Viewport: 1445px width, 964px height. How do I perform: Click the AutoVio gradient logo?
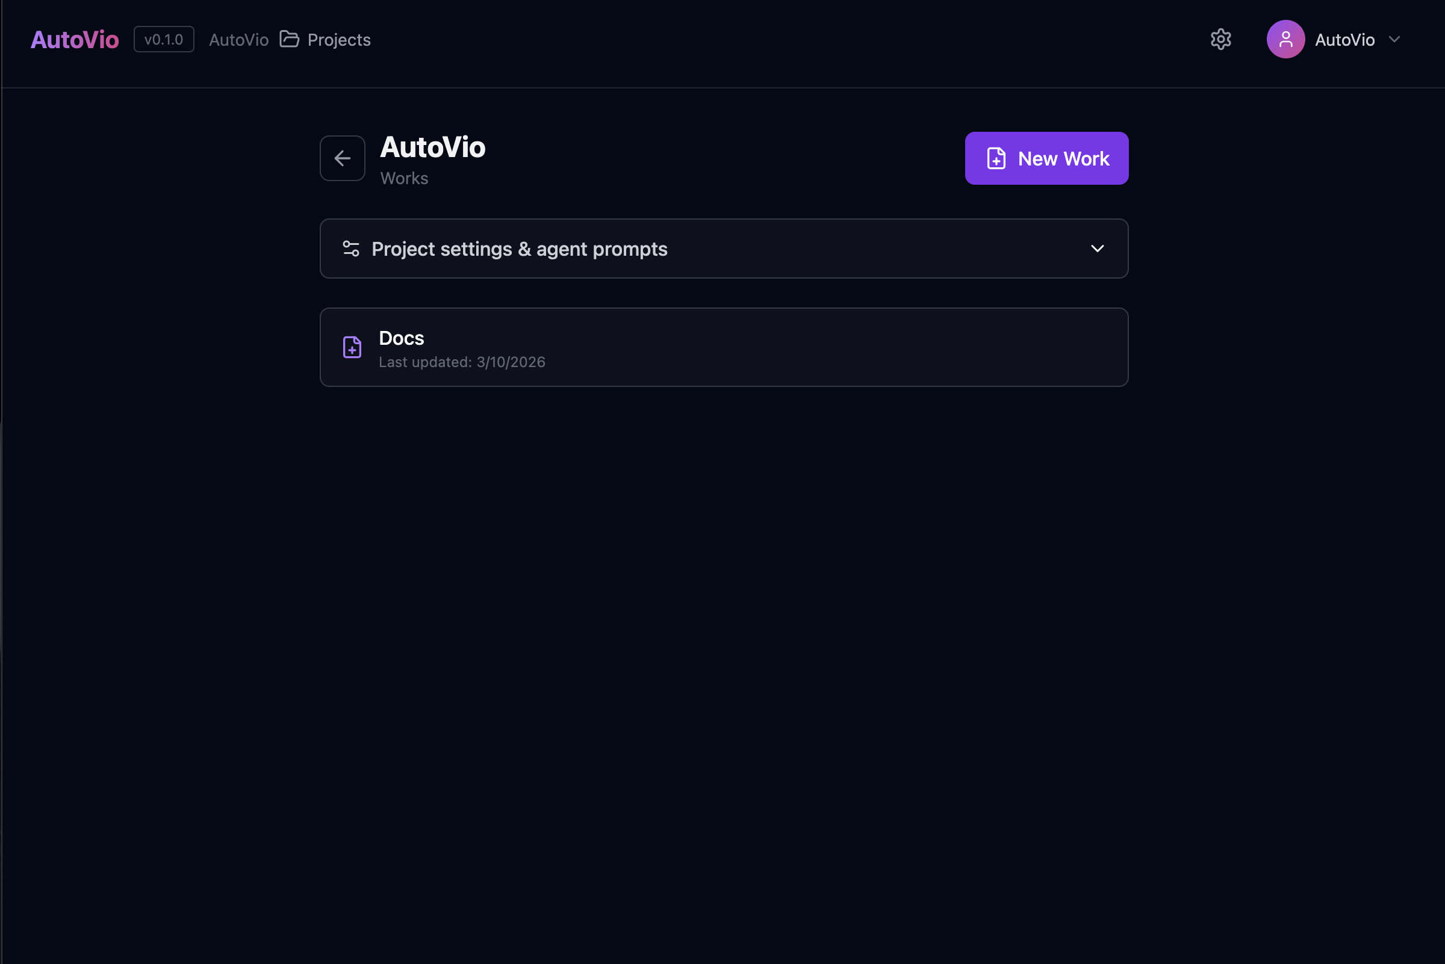pyautogui.click(x=75, y=40)
